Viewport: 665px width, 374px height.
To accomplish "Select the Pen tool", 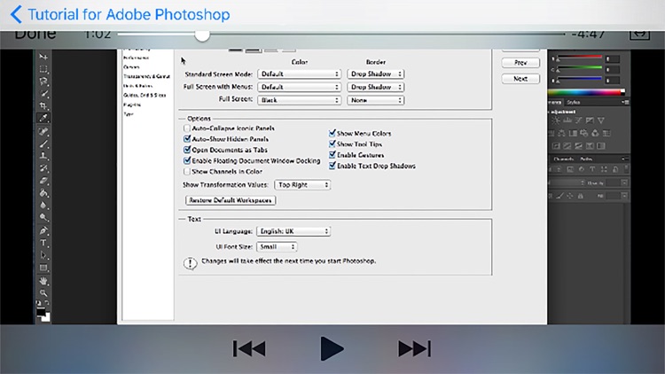I will coord(43,230).
